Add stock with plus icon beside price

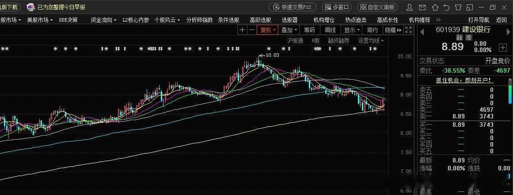[502, 47]
